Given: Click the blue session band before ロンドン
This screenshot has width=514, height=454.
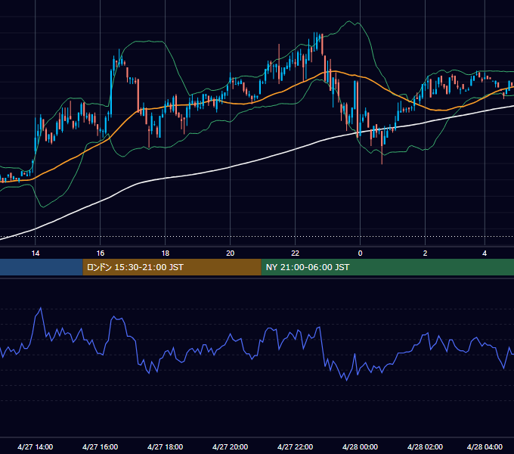Looking at the screenshot, I should (x=42, y=267).
